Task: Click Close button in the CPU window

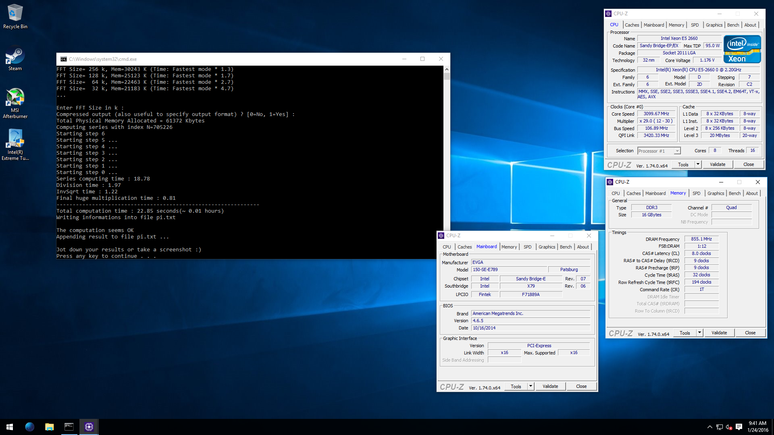Action: [x=748, y=165]
